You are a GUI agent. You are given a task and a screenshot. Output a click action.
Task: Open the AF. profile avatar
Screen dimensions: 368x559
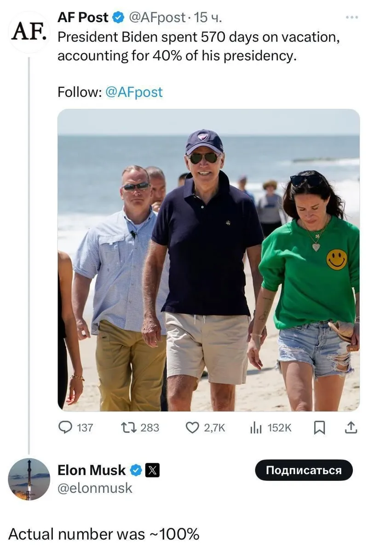29,31
